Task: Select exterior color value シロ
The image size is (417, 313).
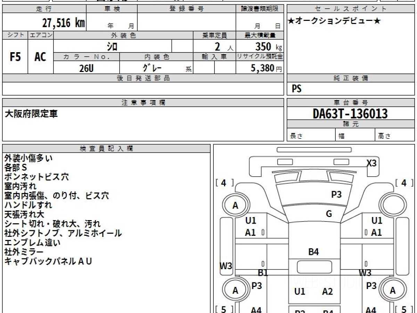Action: [x=112, y=46]
